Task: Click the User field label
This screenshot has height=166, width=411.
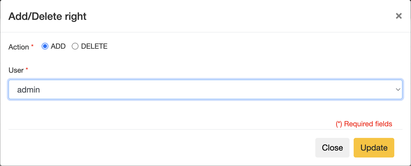Action: pyautogui.click(x=16, y=70)
